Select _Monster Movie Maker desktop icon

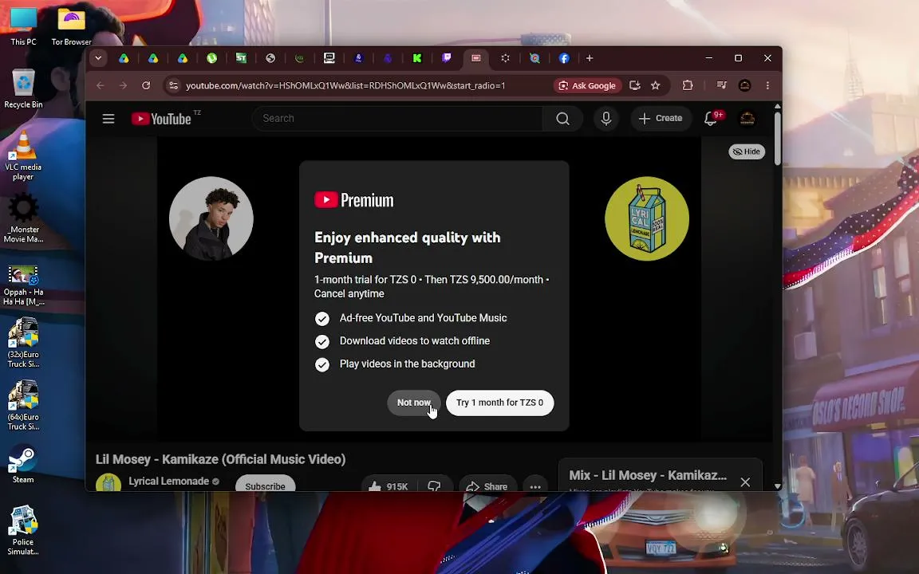pos(23,219)
